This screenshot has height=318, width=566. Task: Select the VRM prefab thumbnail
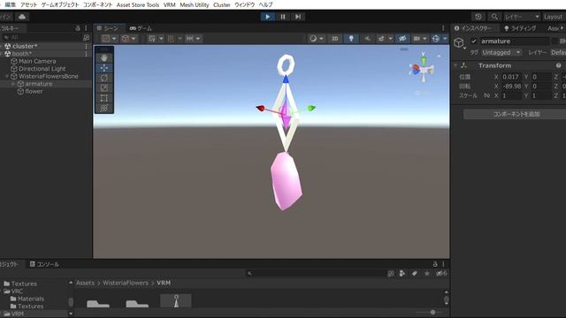point(176,300)
